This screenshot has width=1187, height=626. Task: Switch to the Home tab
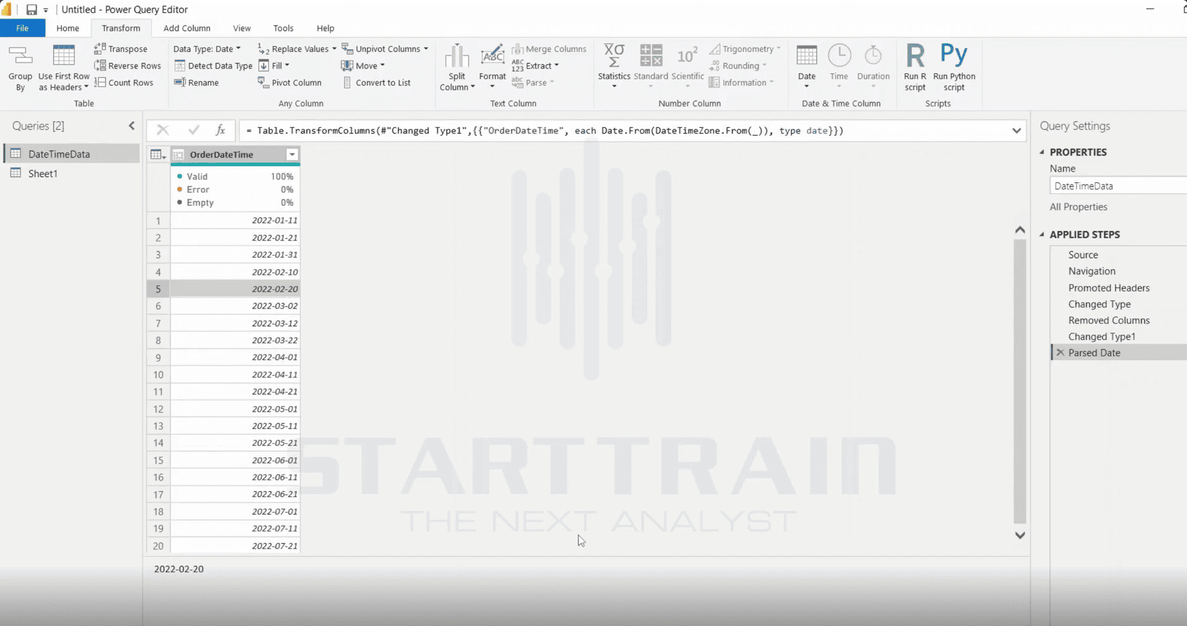click(x=67, y=28)
